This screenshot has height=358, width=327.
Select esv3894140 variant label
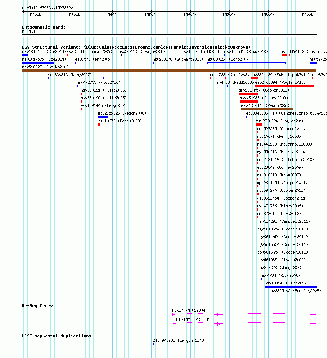305,51
